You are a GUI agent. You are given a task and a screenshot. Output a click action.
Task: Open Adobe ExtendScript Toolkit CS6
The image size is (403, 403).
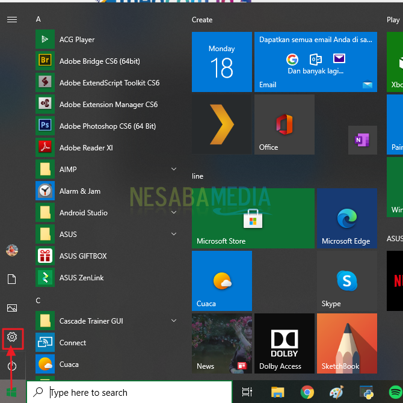pyautogui.click(x=106, y=82)
